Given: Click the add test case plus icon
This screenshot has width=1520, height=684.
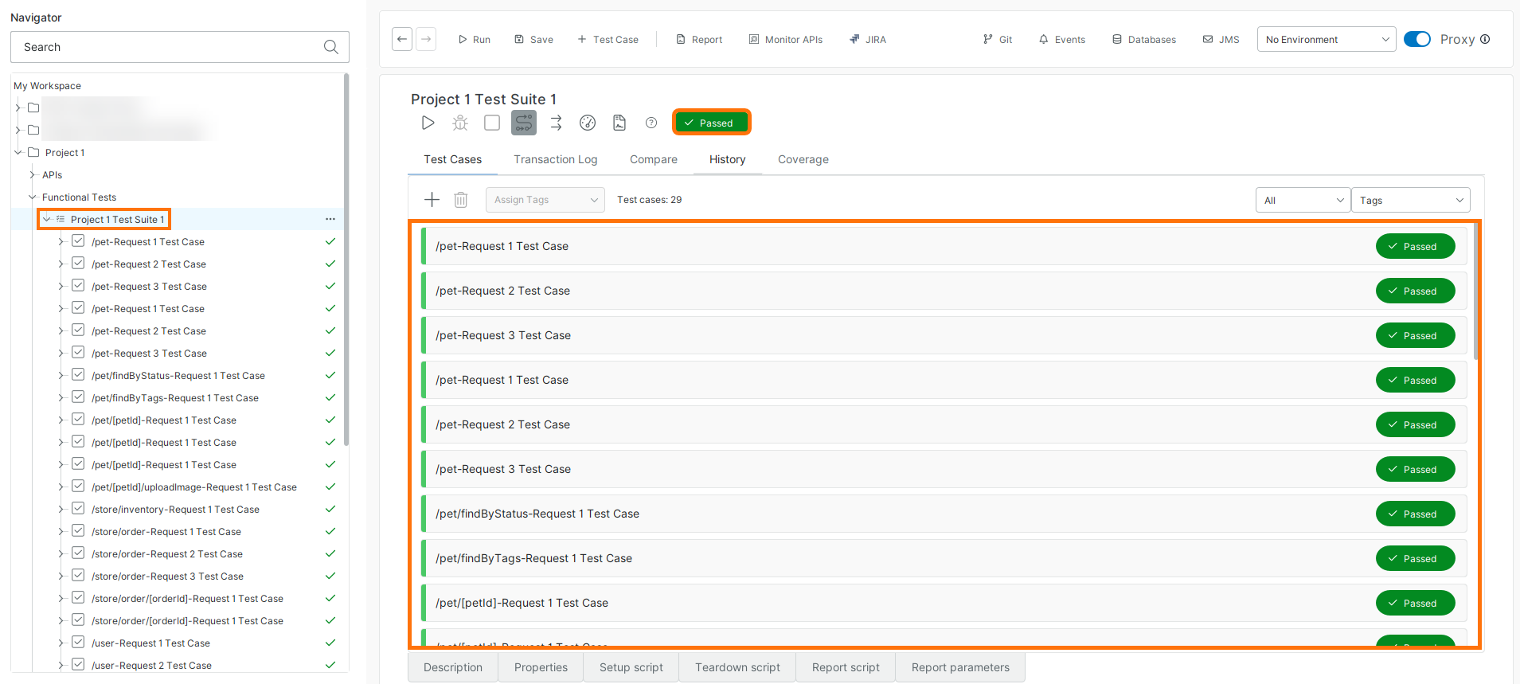Looking at the screenshot, I should 432,200.
